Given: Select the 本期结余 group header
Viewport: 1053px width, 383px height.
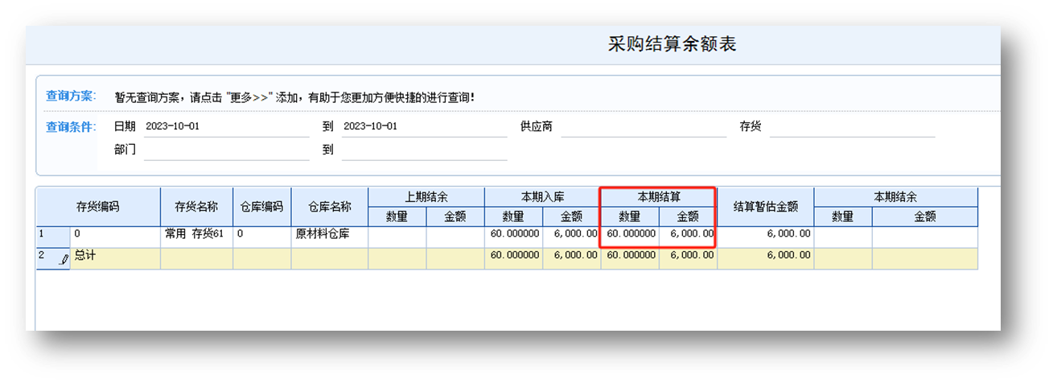Looking at the screenshot, I should tap(896, 197).
